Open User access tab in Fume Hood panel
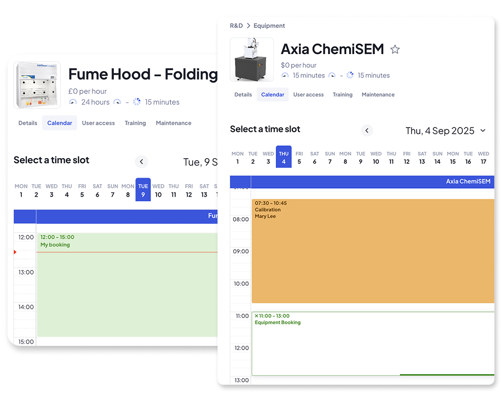Image resolution: width=502 pixels, height=401 pixels. tap(98, 123)
